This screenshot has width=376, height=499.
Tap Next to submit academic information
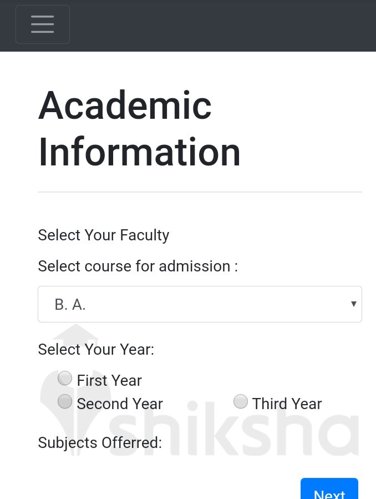[329, 491]
